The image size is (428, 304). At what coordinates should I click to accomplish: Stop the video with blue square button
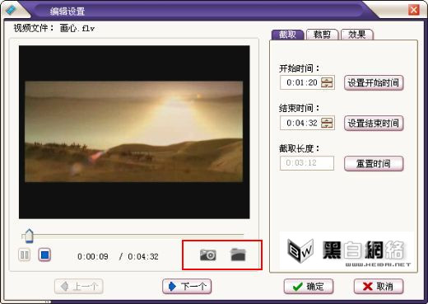pyautogui.click(x=44, y=255)
